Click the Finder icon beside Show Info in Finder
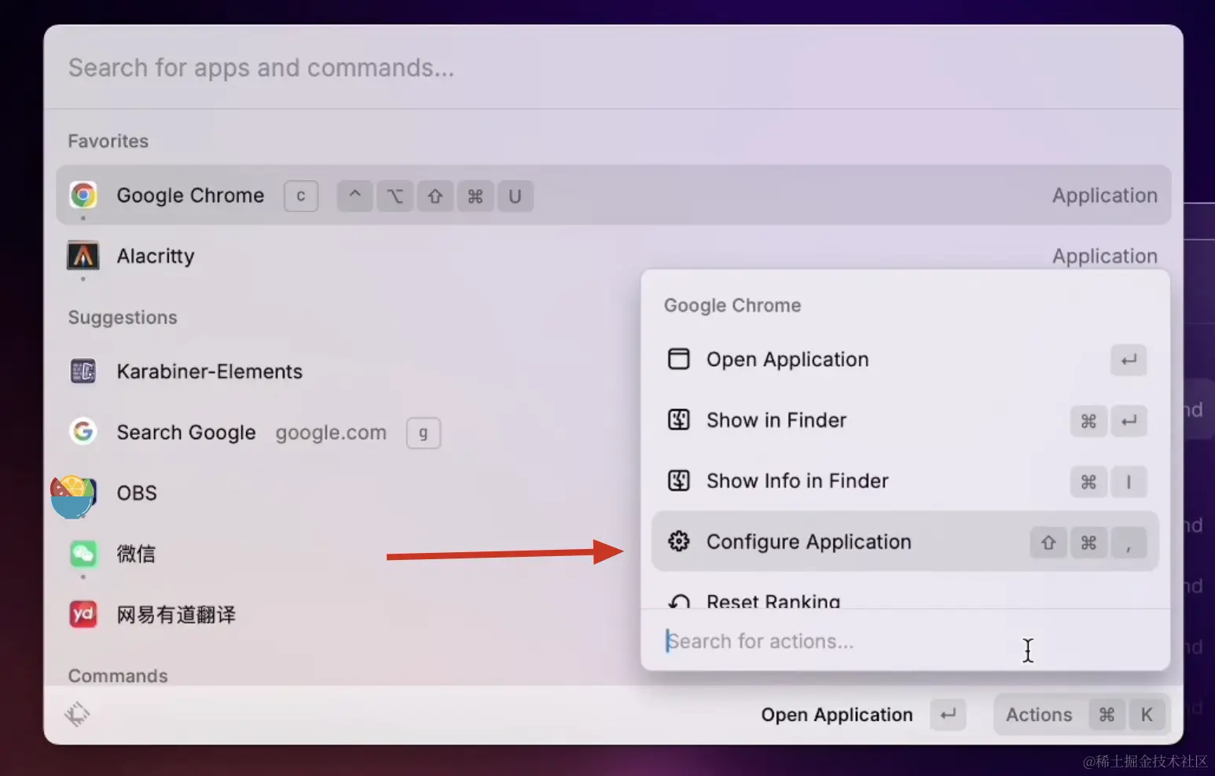1215x776 pixels. point(678,480)
